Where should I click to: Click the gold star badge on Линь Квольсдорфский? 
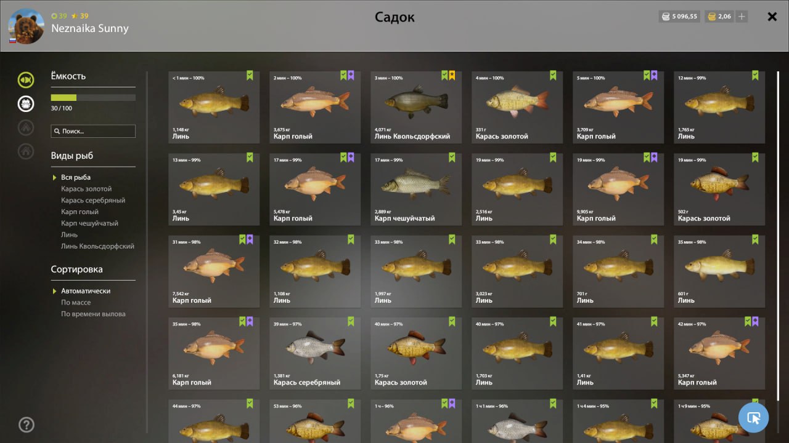click(x=452, y=76)
